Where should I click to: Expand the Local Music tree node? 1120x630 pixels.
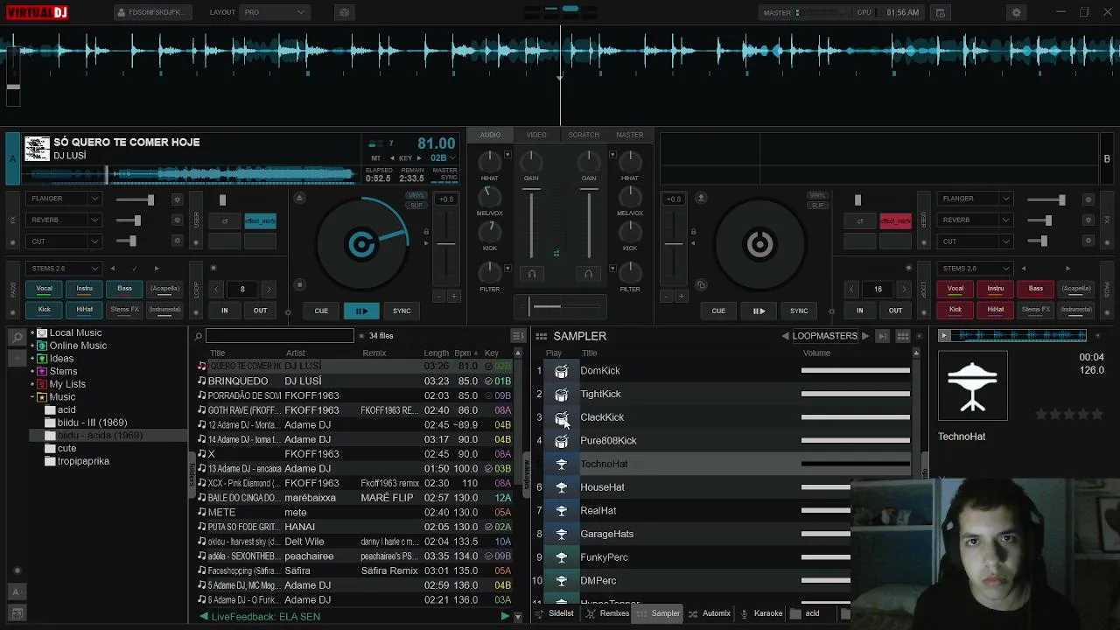click(x=32, y=333)
